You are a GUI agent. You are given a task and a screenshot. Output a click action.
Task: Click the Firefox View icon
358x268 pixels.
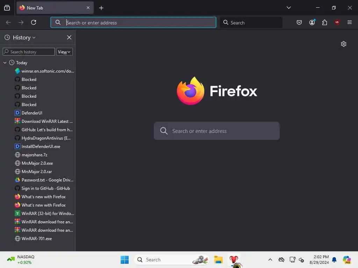point(7,8)
